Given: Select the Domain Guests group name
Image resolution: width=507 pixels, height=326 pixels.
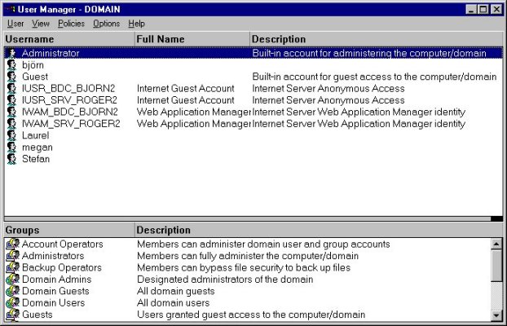Looking at the screenshot, I should pos(55,291).
